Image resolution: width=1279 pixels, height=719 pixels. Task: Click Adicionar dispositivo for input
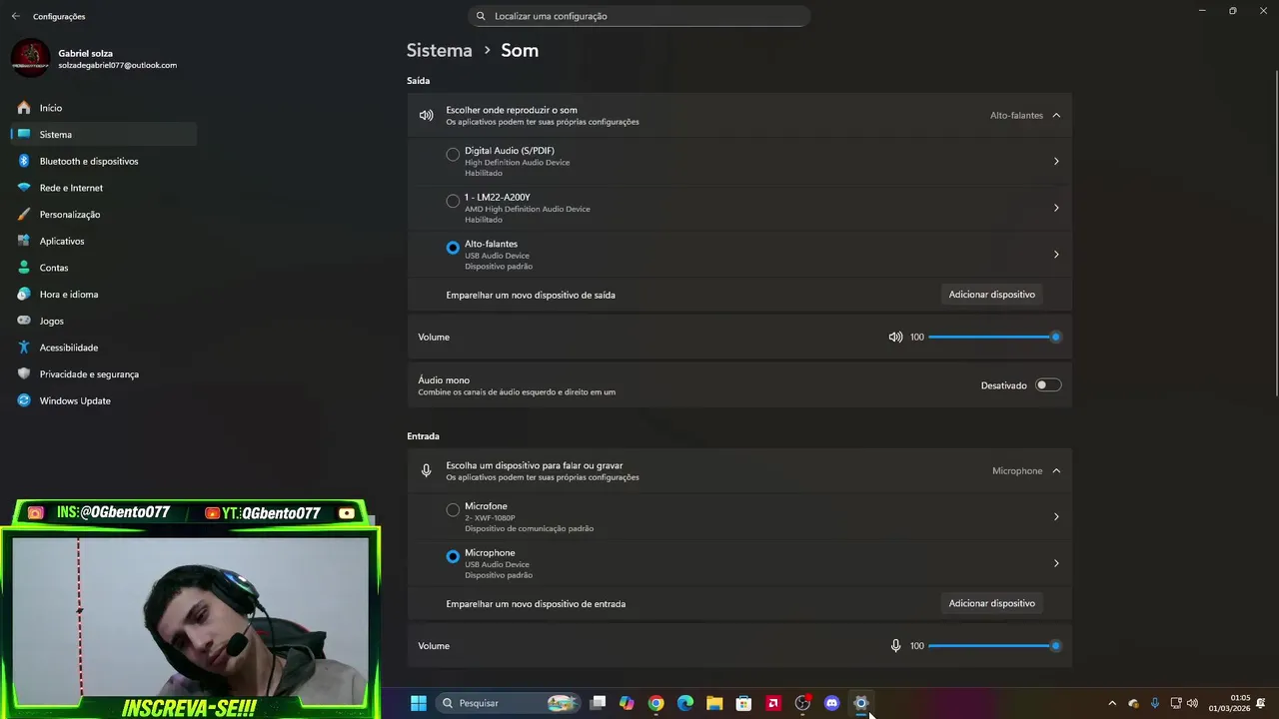[x=992, y=603]
